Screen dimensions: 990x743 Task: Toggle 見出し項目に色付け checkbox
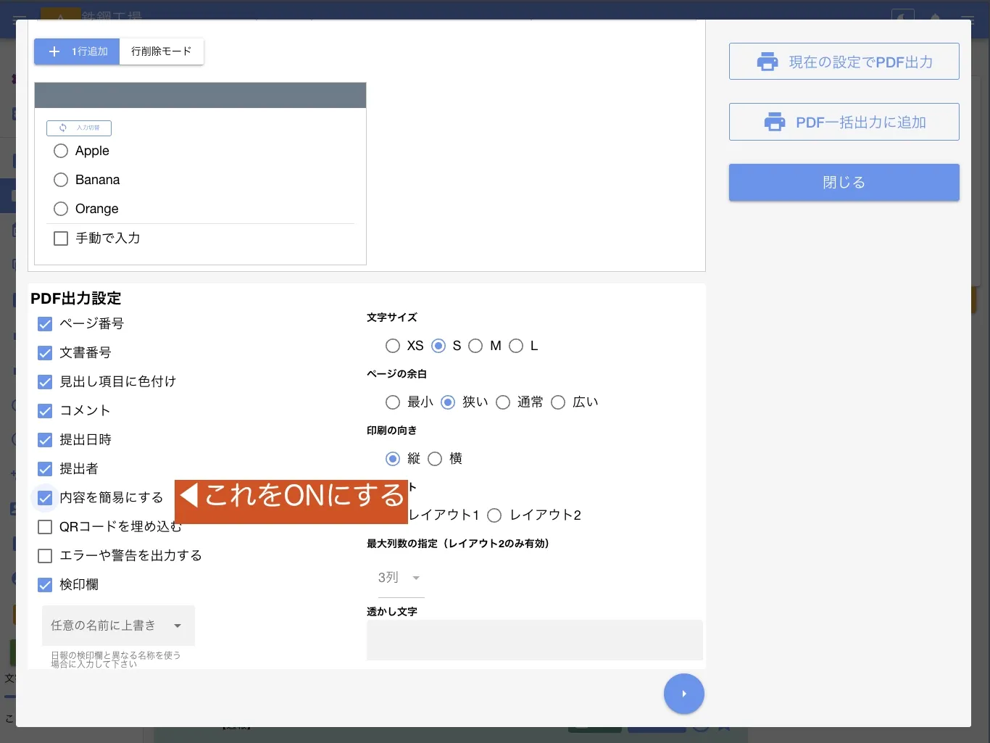tap(45, 382)
